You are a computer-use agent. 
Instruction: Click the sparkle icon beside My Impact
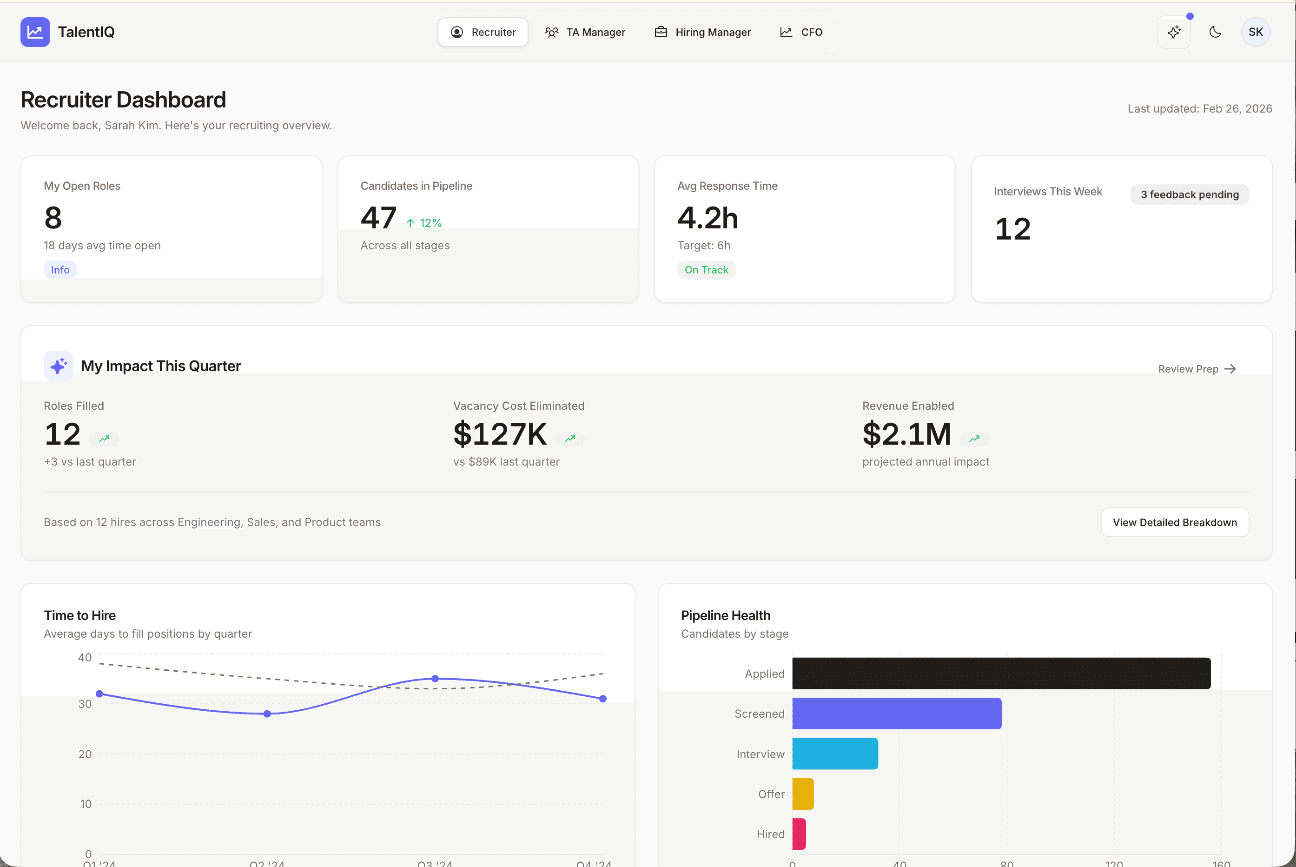(x=59, y=366)
